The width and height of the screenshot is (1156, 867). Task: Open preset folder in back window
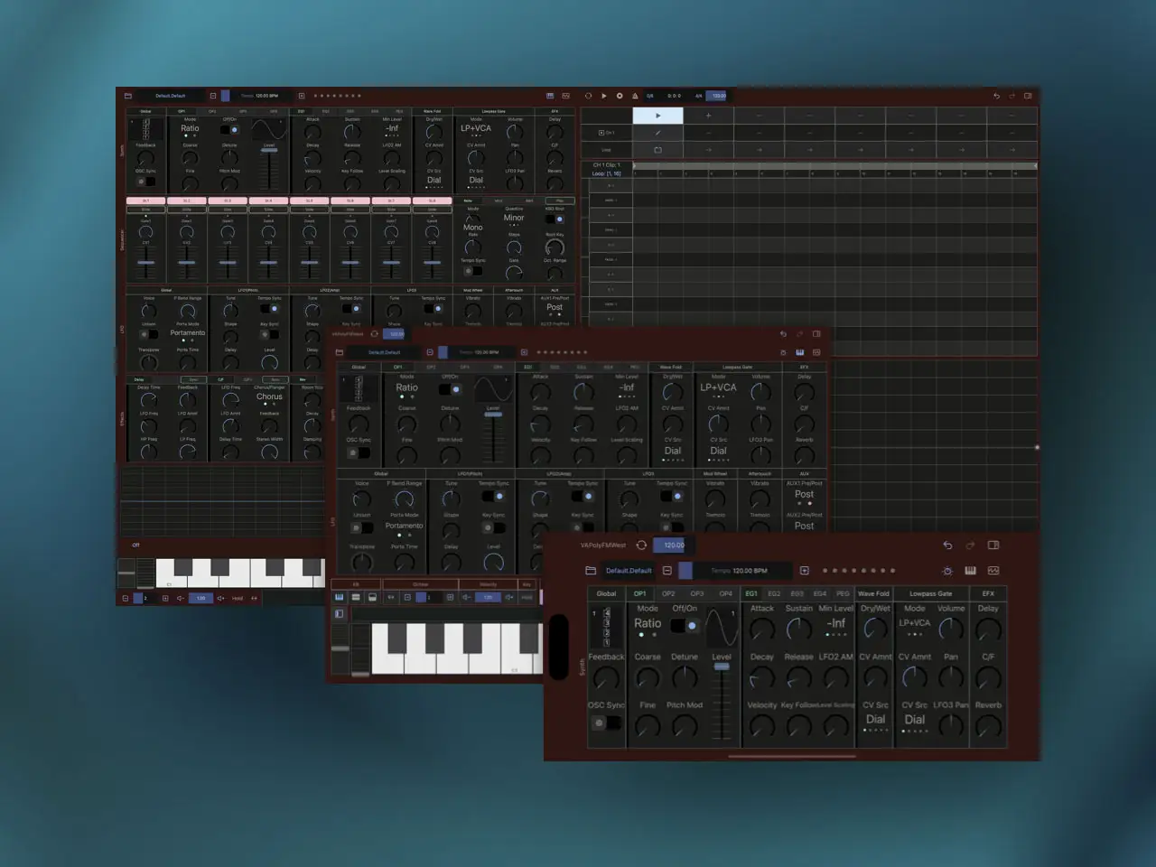[127, 95]
